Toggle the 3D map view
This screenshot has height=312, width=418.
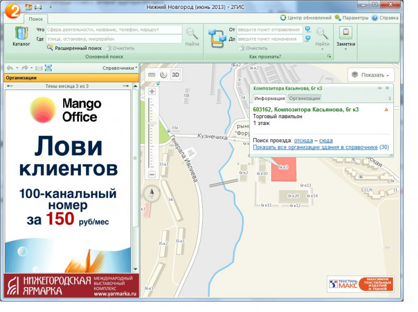176,74
